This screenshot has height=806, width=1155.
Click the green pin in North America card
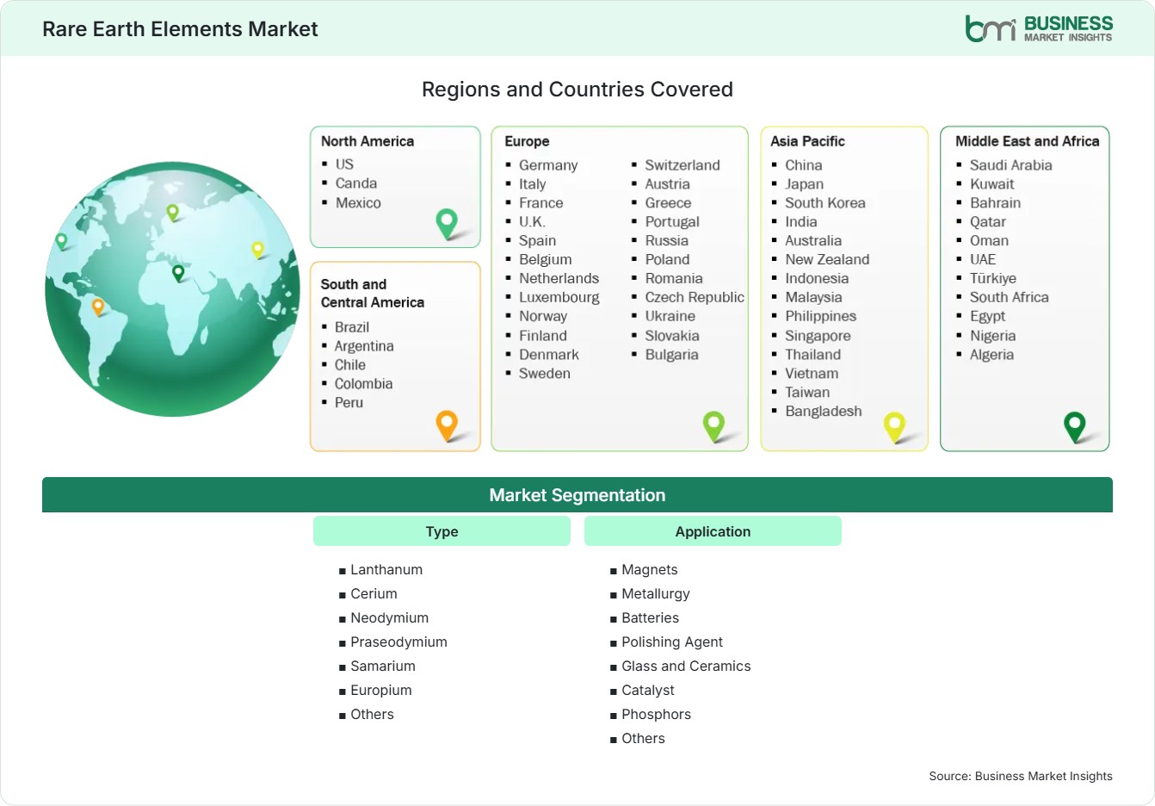click(447, 223)
